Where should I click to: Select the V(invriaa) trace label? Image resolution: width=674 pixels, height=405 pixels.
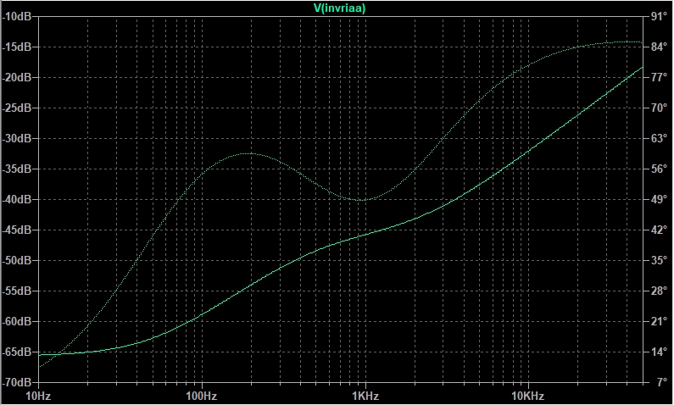click(x=340, y=8)
